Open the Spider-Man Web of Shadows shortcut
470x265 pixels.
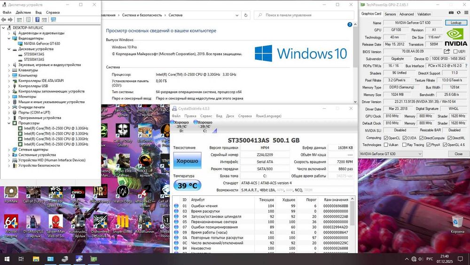[56, 226]
